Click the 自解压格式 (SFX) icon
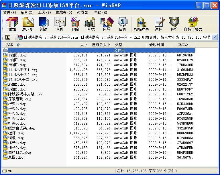 (x=193, y=24)
